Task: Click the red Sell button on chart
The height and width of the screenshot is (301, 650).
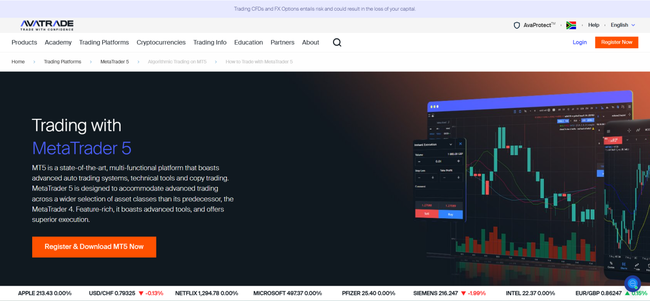Action: coord(427,214)
